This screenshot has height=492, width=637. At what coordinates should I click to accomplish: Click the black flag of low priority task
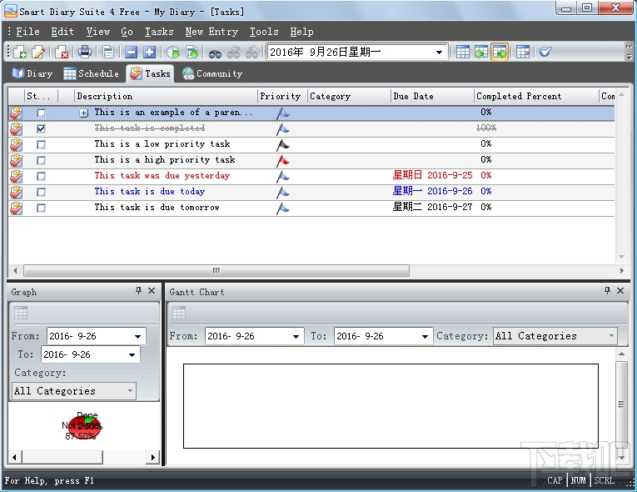tap(283, 145)
